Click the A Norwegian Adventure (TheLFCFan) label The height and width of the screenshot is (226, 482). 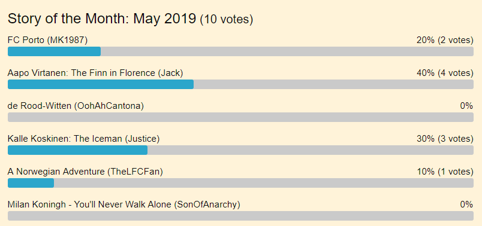click(x=85, y=172)
